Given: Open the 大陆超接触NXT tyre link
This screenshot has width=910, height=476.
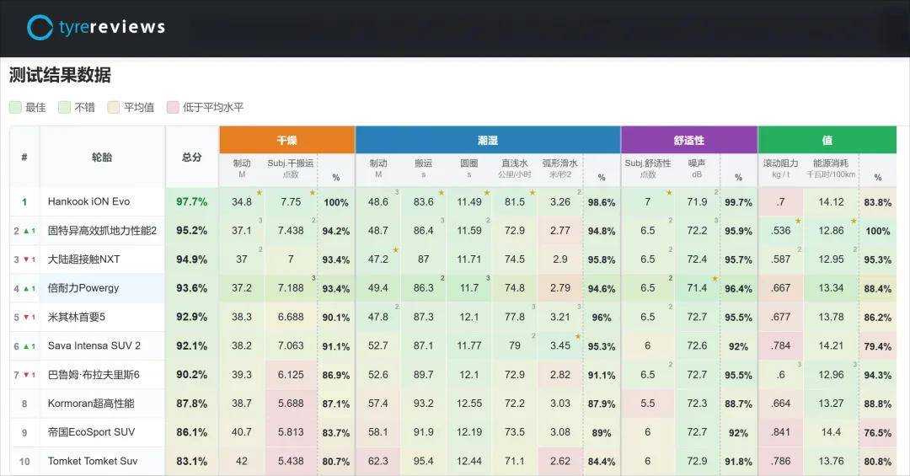Looking at the screenshot, I should 83,259.
